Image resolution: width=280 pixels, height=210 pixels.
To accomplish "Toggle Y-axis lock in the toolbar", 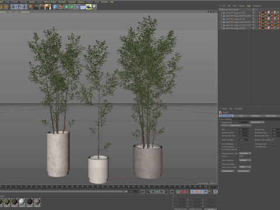I will coord(19,7).
